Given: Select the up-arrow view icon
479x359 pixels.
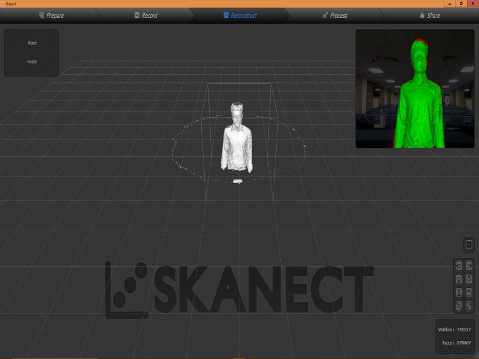Looking at the screenshot, I should pos(469,279).
